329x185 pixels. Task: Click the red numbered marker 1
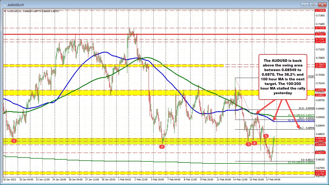coord(14,141)
